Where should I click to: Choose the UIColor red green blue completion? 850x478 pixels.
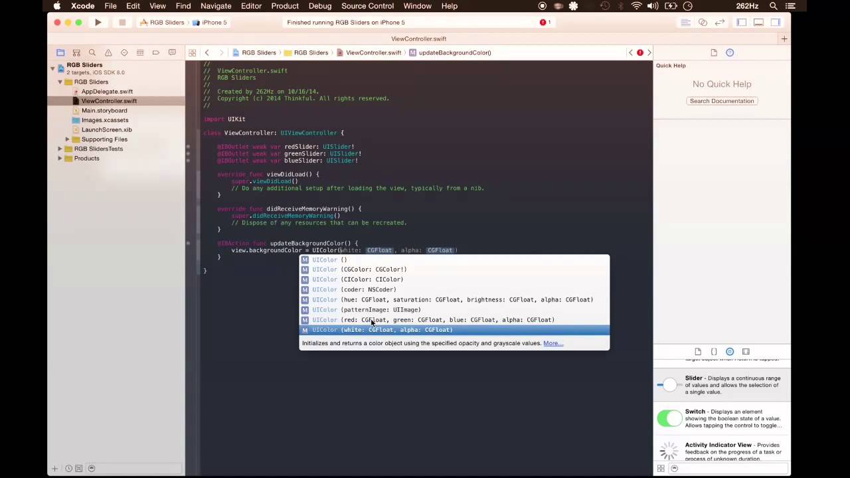pos(454,320)
